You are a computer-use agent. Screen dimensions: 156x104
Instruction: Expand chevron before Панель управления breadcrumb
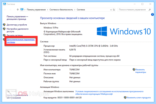pyautogui.click(x=25, y=10)
